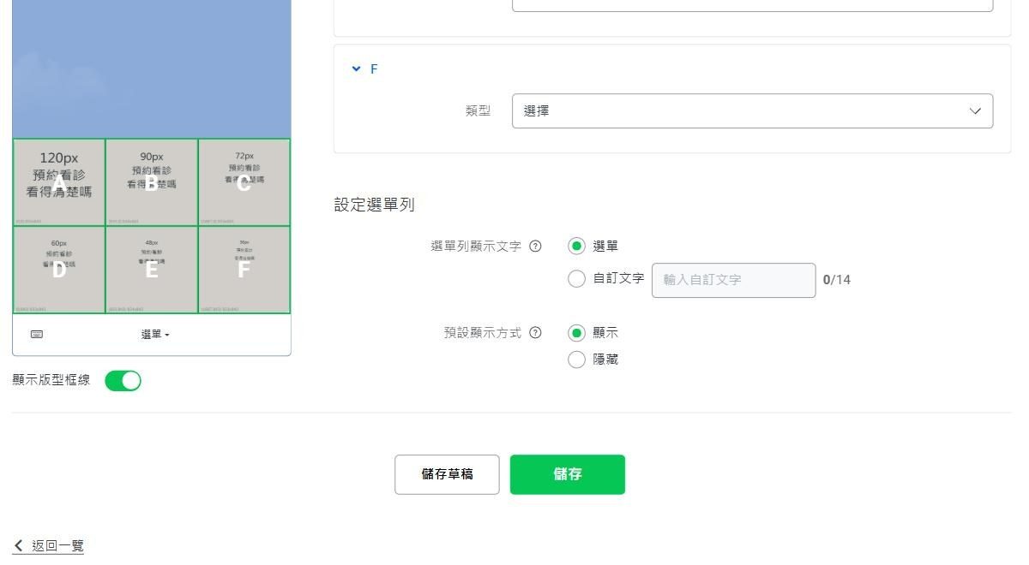Viewport: 1029px width, 565px height.
Task: Select the 顯示 radio option
Action: tap(577, 333)
